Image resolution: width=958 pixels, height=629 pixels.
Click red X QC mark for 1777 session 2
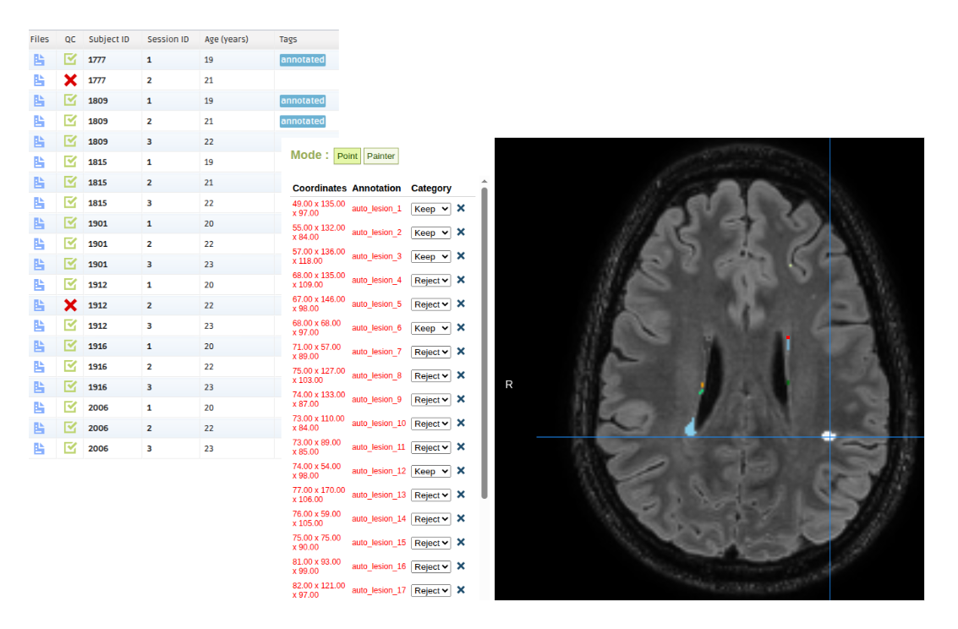[70, 80]
